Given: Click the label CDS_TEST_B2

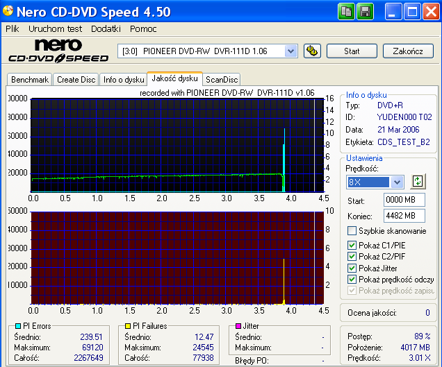Looking at the screenshot, I should coord(404,142).
